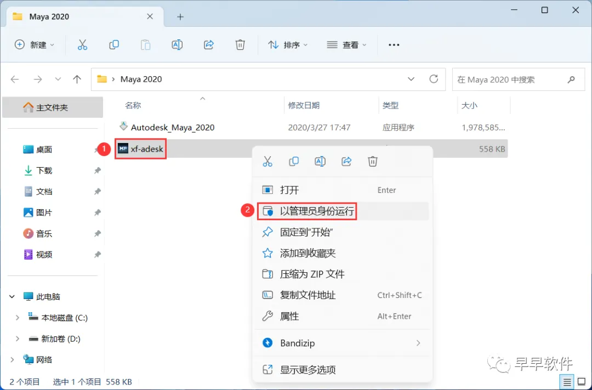Go back with the left arrow
The image size is (592, 390).
pyautogui.click(x=15, y=79)
